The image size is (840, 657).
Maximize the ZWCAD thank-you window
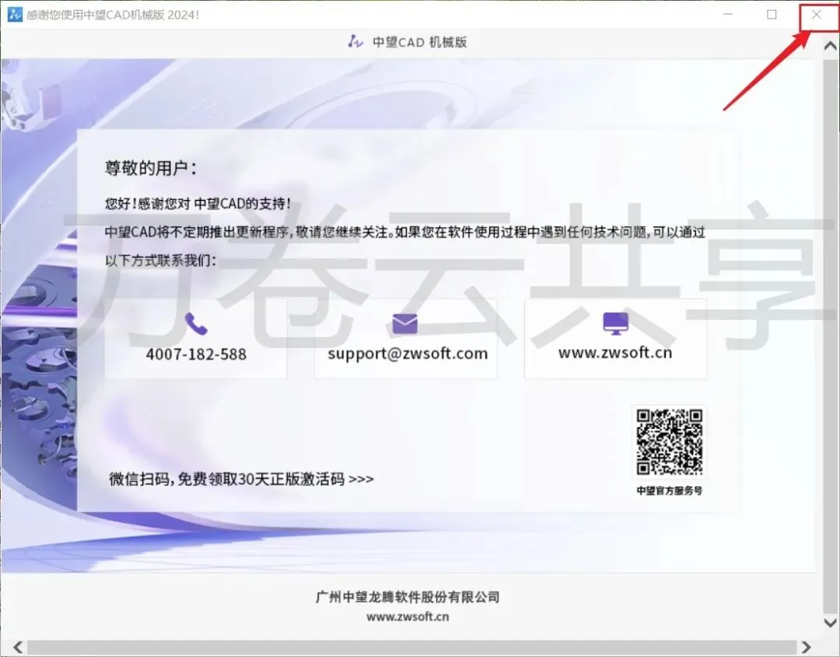[x=772, y=15]
